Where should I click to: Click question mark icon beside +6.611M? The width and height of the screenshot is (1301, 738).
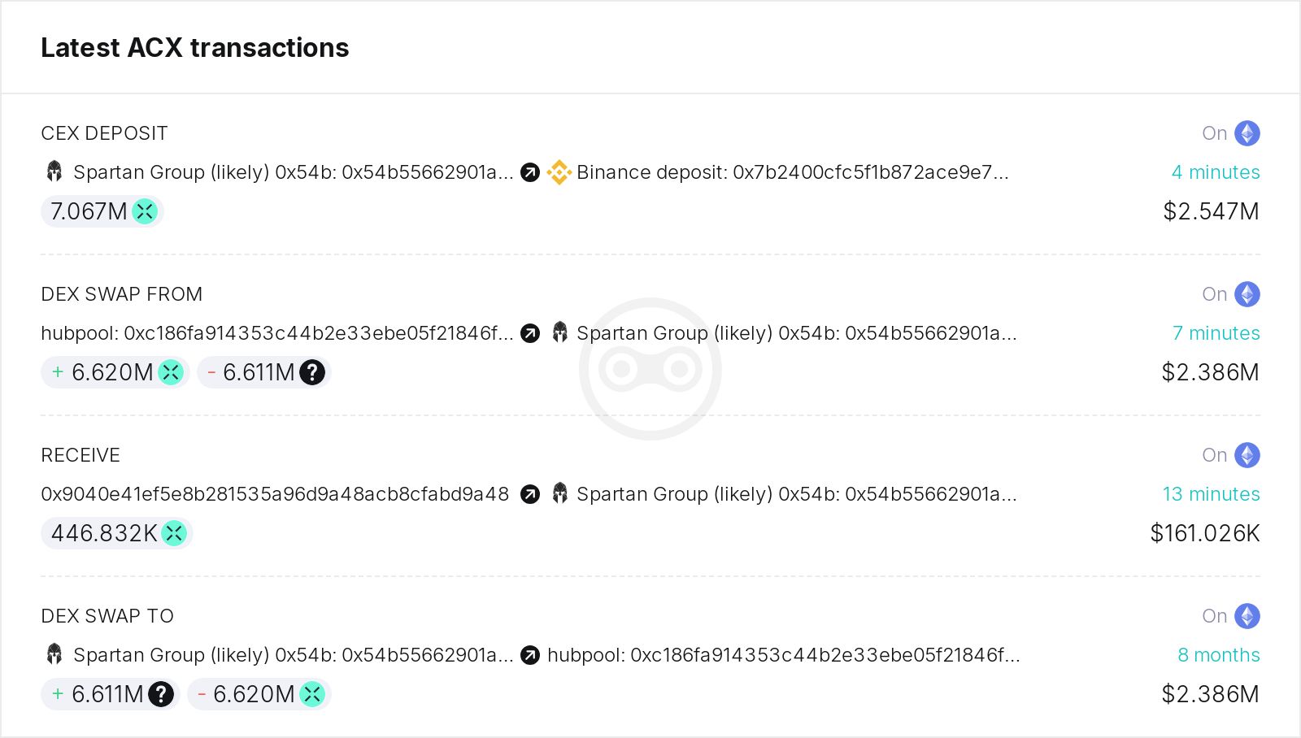161,694
